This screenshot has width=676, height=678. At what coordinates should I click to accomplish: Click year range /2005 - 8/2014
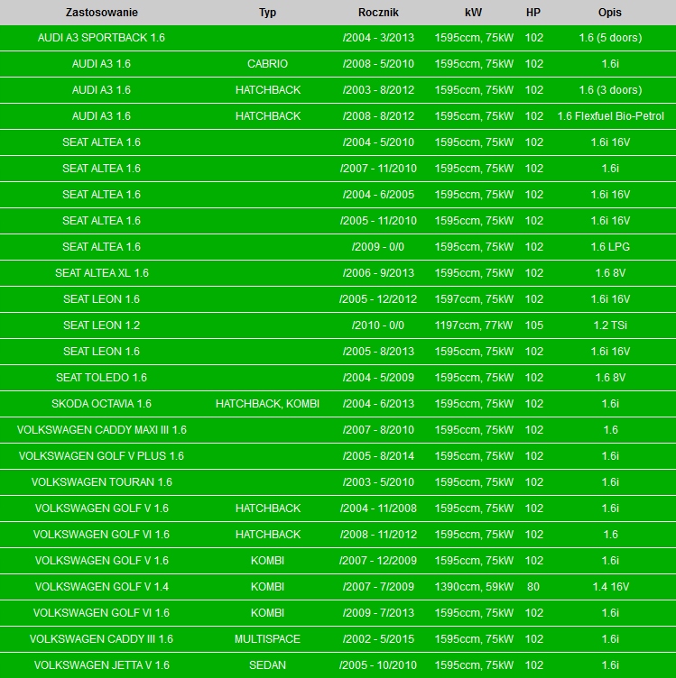click(x=378, y=456)
